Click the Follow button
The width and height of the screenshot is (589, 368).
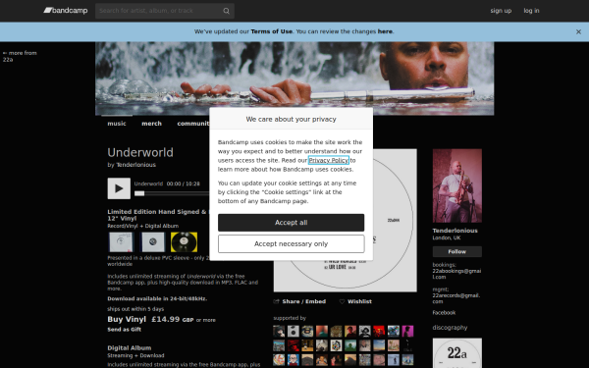457,251
